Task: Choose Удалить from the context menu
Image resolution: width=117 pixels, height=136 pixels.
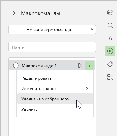Action: pyautogui.click(x=55, y=109)
